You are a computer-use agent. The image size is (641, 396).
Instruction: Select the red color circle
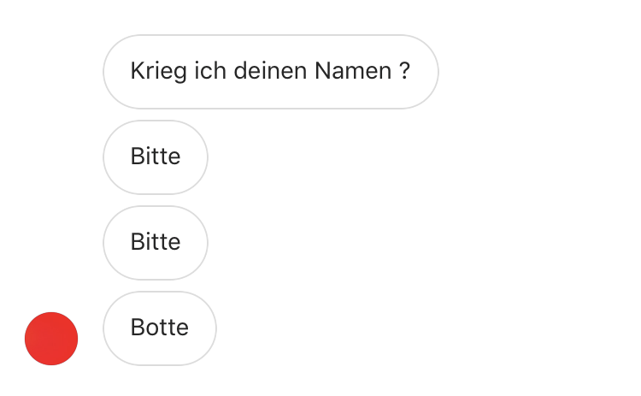[51, 339]
